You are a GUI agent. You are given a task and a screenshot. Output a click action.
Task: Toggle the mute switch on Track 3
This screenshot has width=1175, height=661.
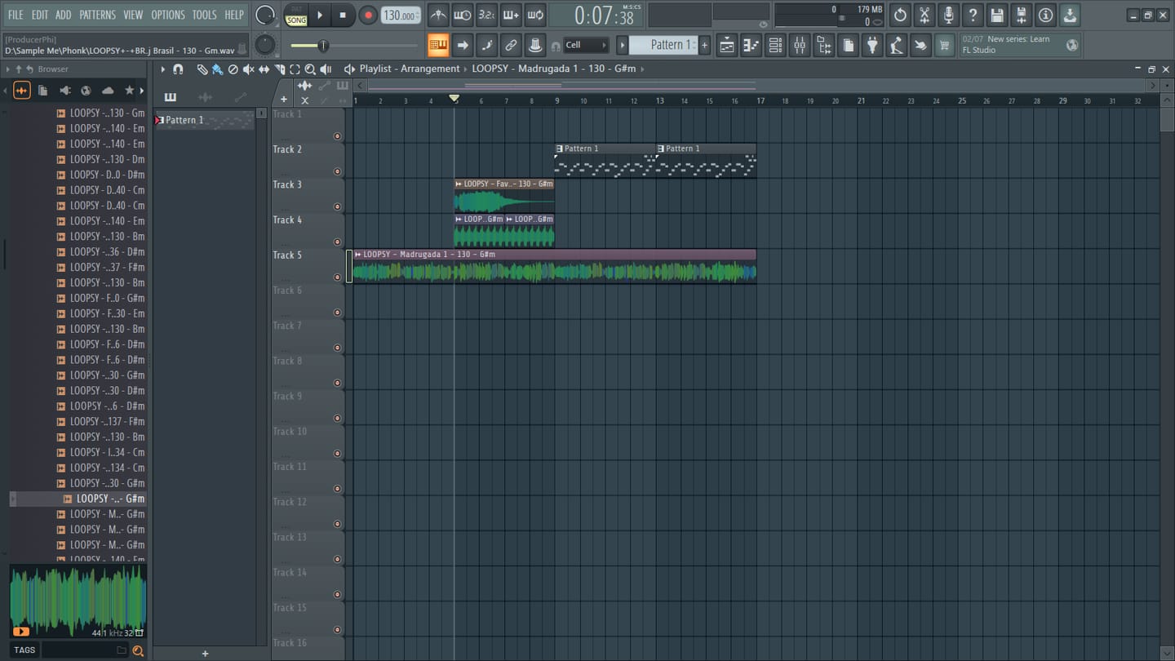pos(337,206)
